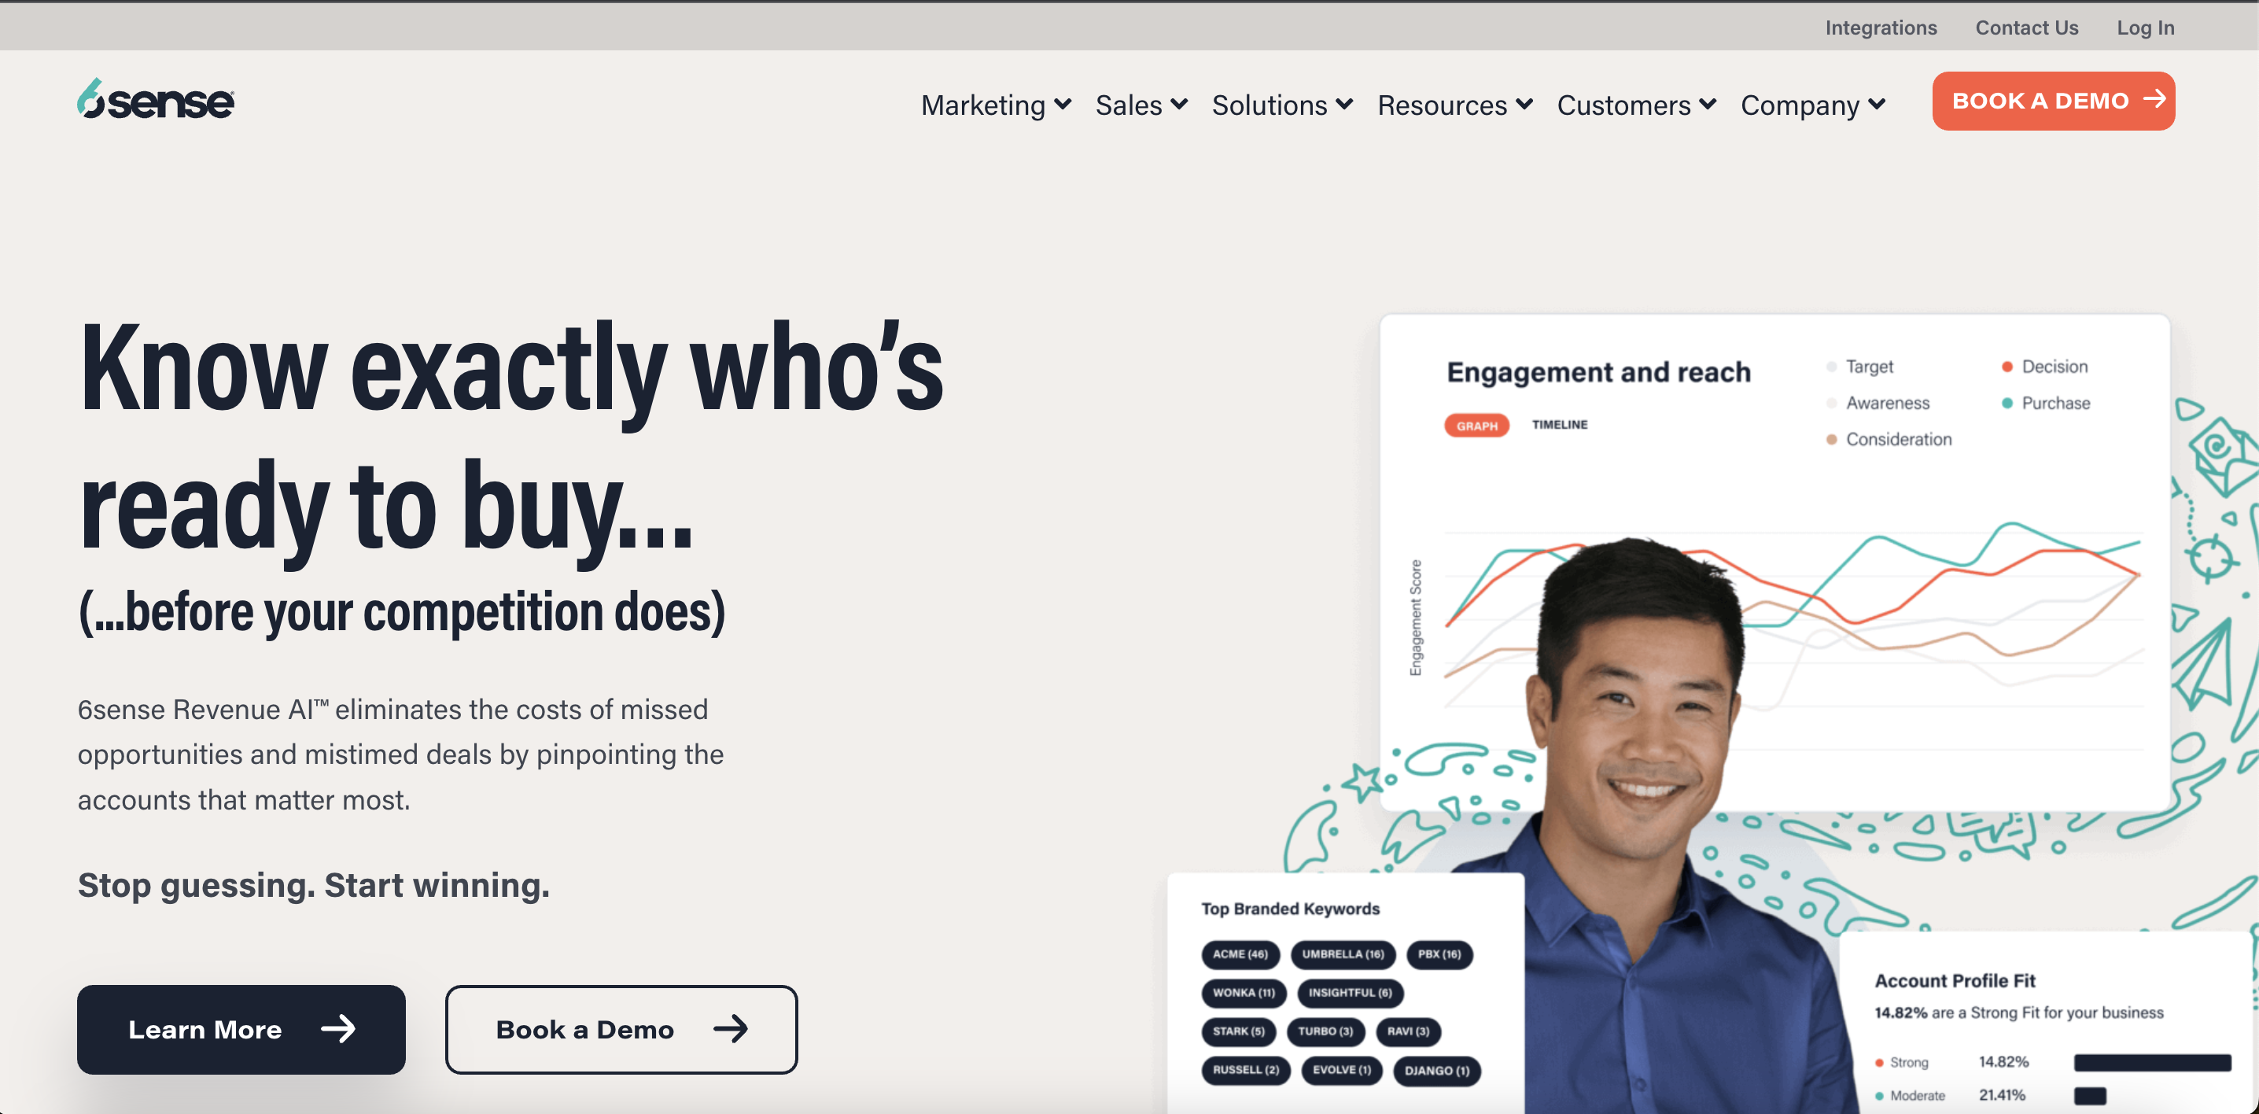Expand the Solutions dropdown chevron

point(1344,105)
